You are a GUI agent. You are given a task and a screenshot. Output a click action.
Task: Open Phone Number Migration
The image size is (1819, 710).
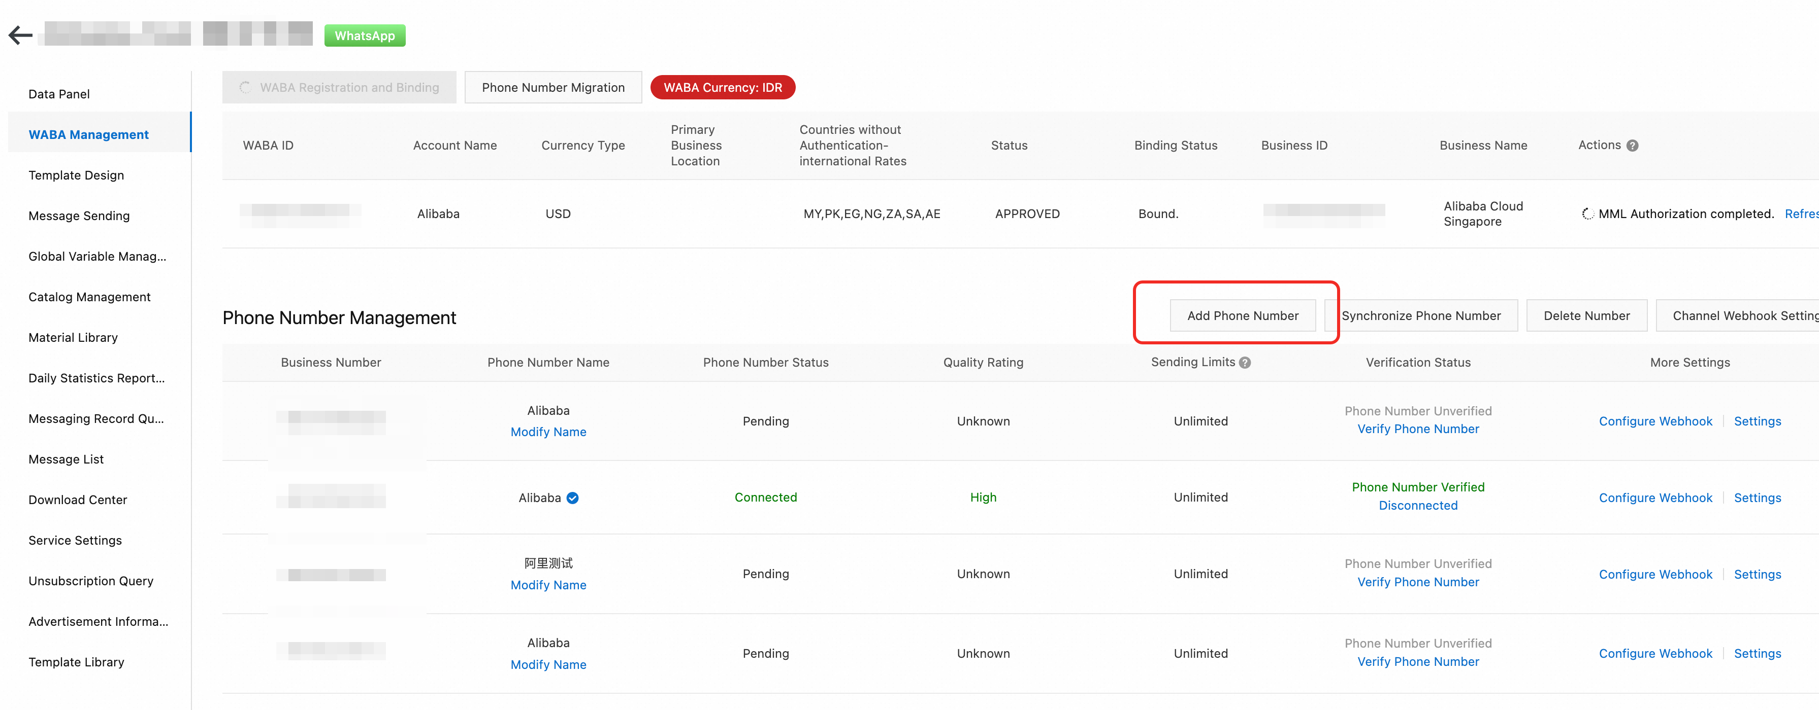pos(553,87)
